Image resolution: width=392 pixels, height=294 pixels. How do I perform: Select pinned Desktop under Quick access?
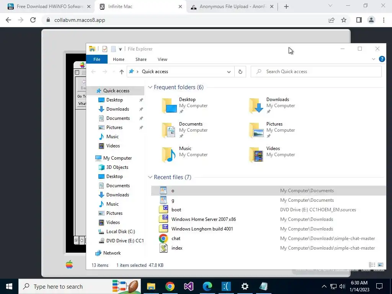[x=114, y=100]
